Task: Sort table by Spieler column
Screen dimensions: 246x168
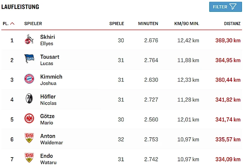Action: click(x=33, y=24)
